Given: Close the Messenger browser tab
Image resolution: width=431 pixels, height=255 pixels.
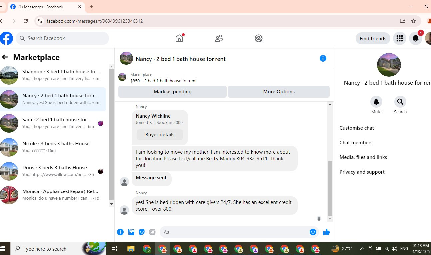Looking at the screenshot, I should point(80,7).
